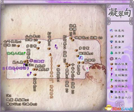Click the chest above 行军丹x1 label
The image size is (134, 112).
click(x=35, y=75)
